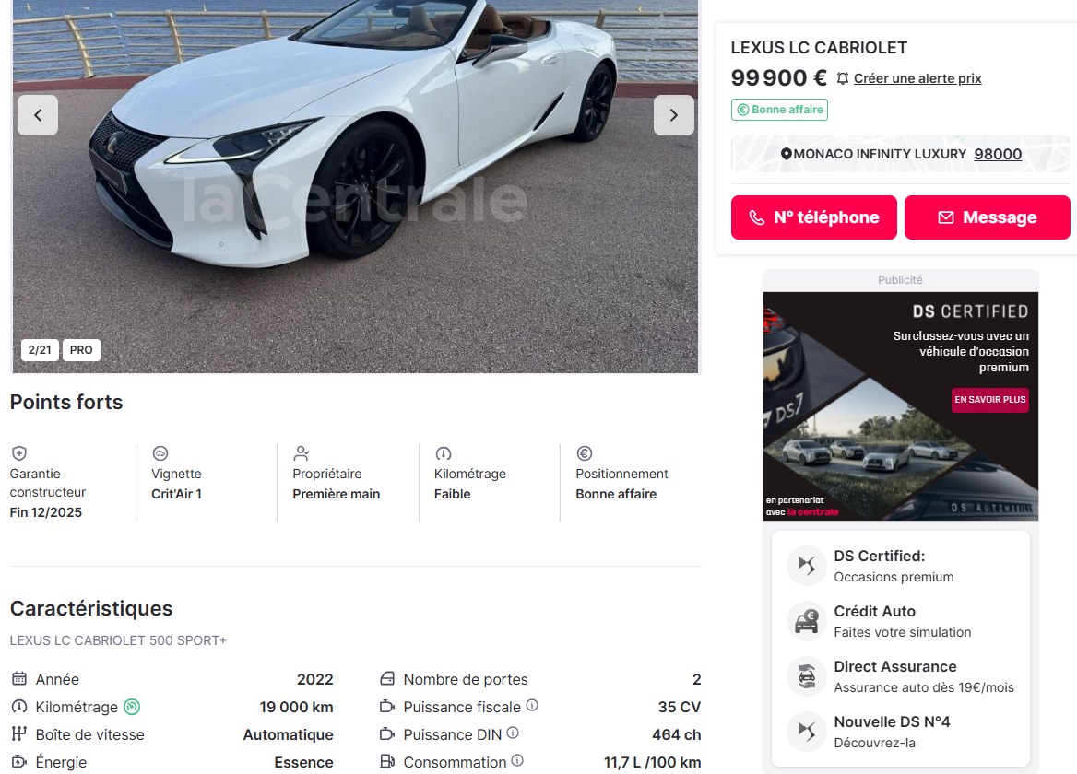The width and height of the screenshot is (1077, 774).
Task: Open Créer une alerte prix link
Action: (x=917, y=78)
